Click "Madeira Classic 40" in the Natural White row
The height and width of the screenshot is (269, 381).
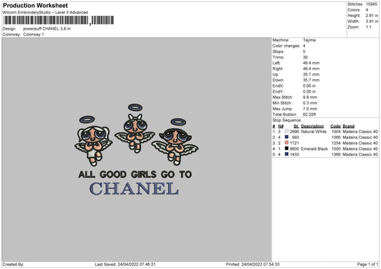pos(360,131)
